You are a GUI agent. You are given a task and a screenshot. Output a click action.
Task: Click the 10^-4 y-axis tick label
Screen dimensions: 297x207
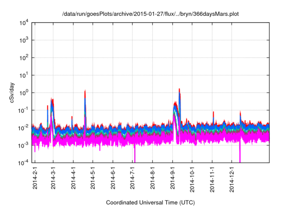(24, 163)
